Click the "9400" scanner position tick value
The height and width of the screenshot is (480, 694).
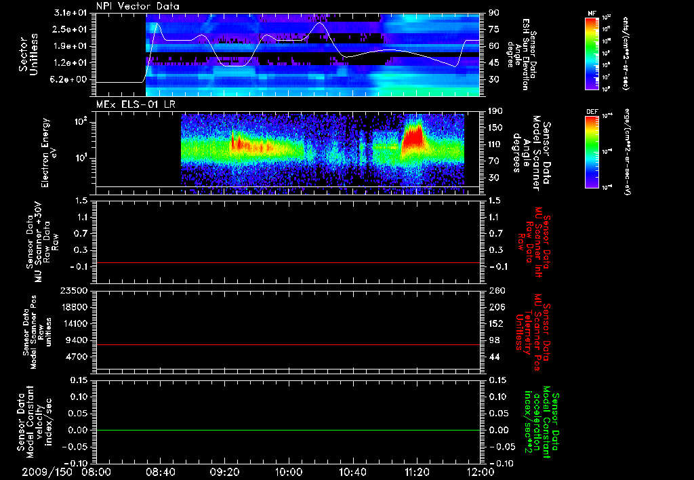77,340
